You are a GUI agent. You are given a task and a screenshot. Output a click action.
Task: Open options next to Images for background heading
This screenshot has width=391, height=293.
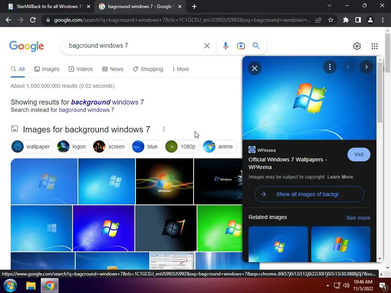163,129
